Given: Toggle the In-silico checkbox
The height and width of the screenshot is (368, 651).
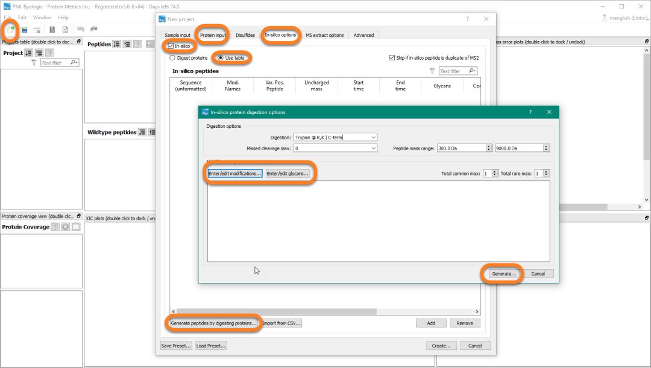Looking at the screenshot, I should 172,46.
